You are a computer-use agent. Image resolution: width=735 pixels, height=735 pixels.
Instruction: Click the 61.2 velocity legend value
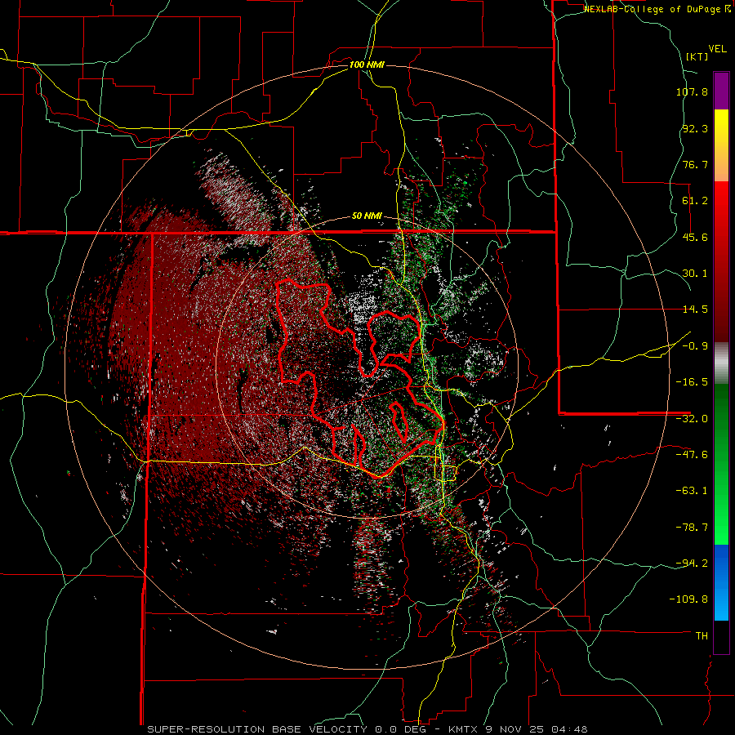(695, 201)
